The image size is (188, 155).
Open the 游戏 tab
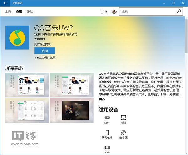[x=30, y=12]
